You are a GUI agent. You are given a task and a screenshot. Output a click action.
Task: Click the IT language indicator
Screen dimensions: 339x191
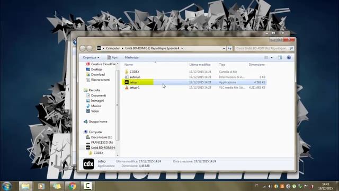pyautogui.click(x=256, y=185)
